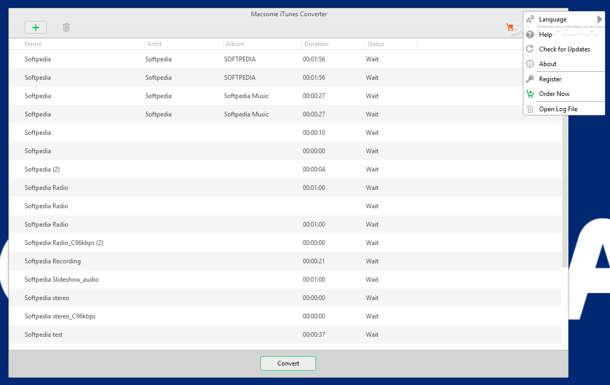The height and width of the screenshot is (385, 610).
Task: Click the scrollbar down arrow
Action: 564,346
